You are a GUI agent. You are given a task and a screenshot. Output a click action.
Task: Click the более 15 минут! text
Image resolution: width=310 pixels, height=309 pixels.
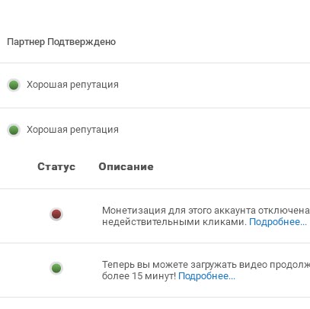pyautogui.click(x=139, y=276)
